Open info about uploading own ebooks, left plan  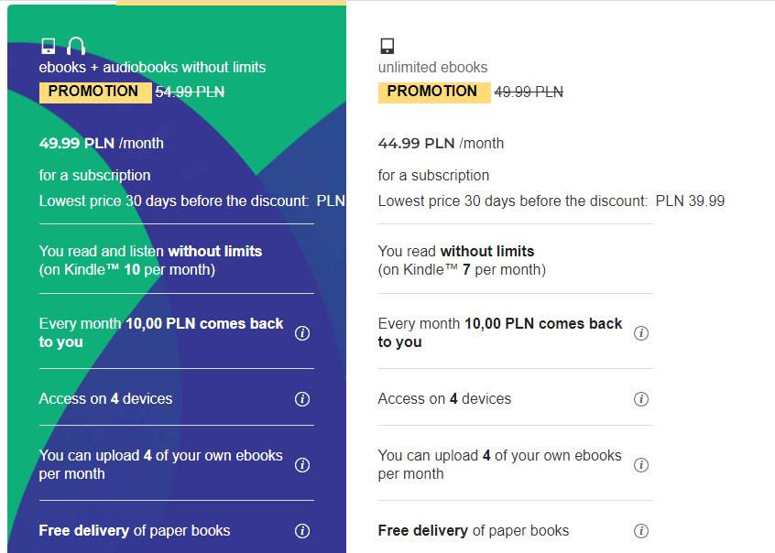[x=302, y=465]
